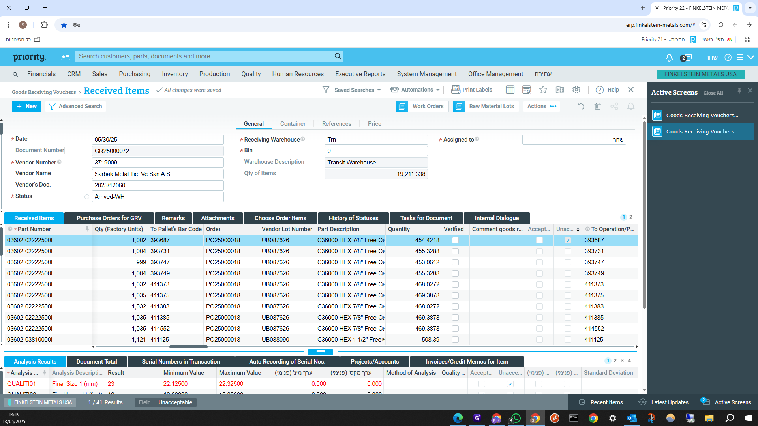The height and width of the screenshot is (426, 758).
Task: Click the undo arrow icon
Action: click(x=581, y=106)
